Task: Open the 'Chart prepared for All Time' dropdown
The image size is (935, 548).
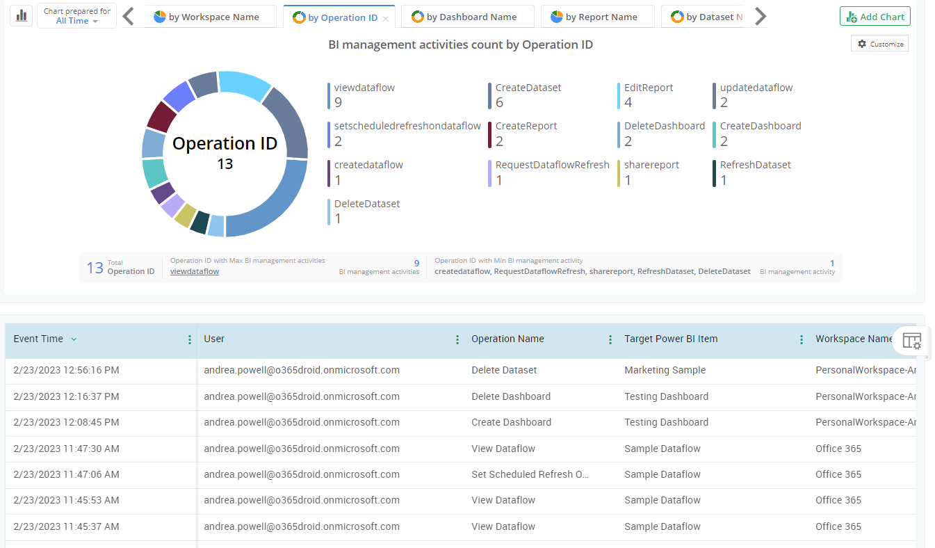Action: (x=76, y=15)
